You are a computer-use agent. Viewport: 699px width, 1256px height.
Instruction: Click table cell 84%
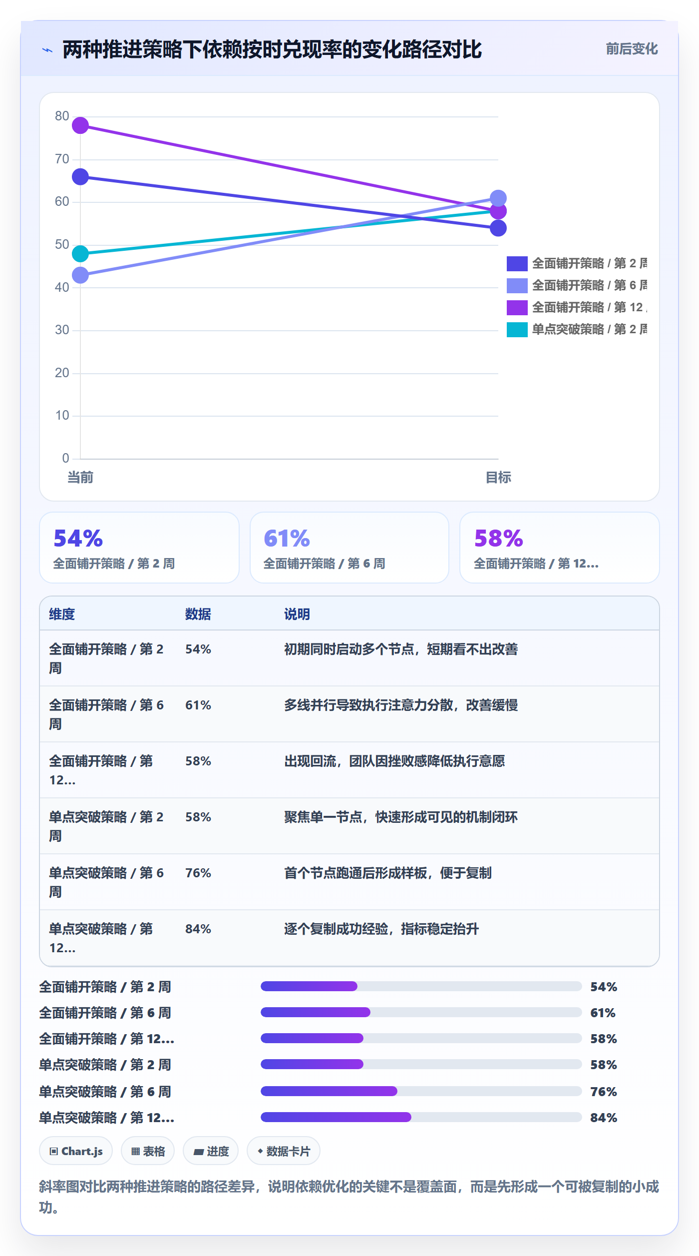pyautogui.click(x=198, y=929)
